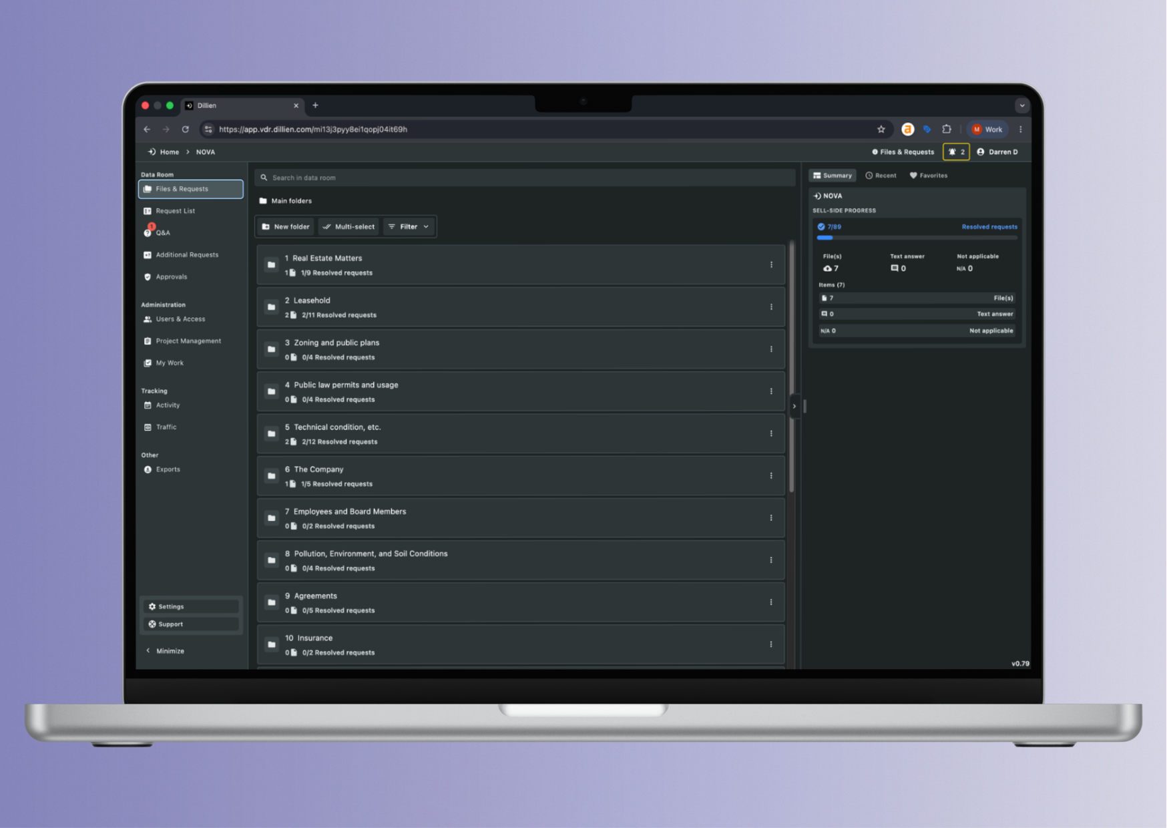
Task: Click the Public law permits folder icon
Action: [271, 391]
